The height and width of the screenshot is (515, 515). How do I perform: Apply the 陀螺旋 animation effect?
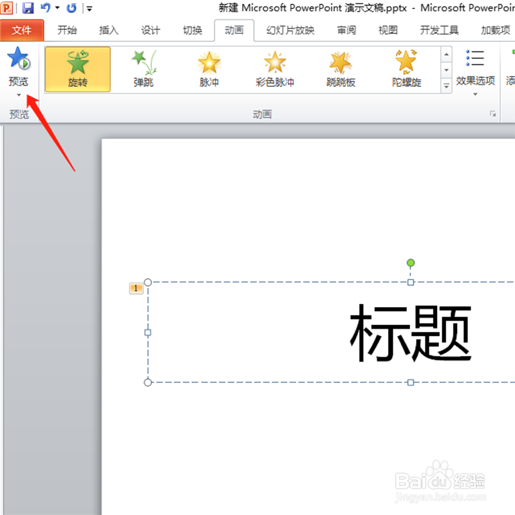click(406, 70)
